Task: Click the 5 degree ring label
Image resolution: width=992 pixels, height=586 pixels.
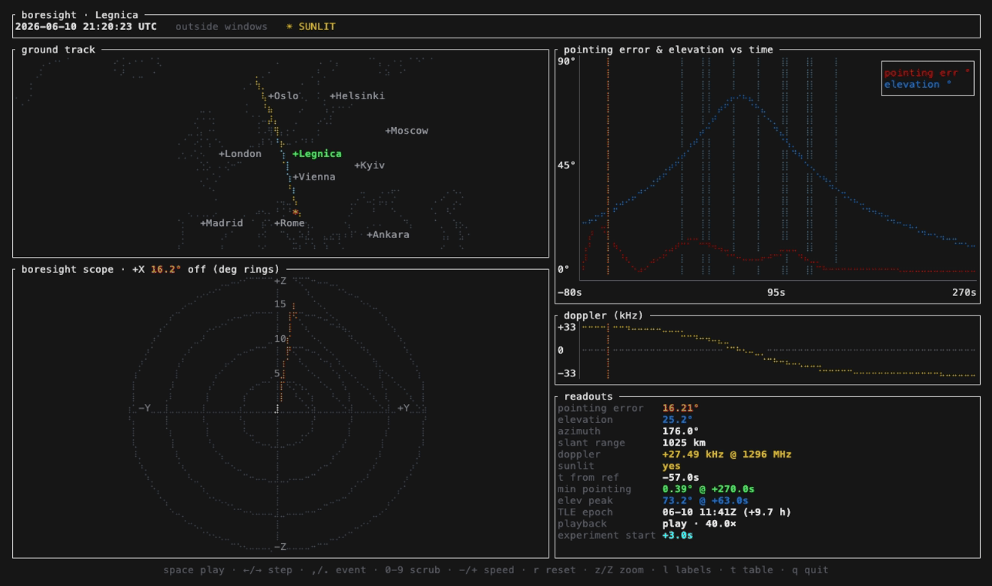Action: [x=277, y=373]
